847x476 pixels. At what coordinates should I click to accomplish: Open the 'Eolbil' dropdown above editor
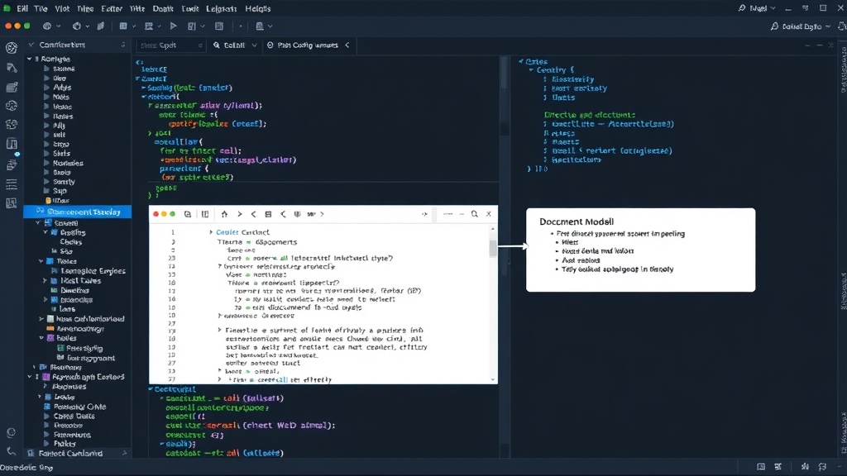(235, 45)
